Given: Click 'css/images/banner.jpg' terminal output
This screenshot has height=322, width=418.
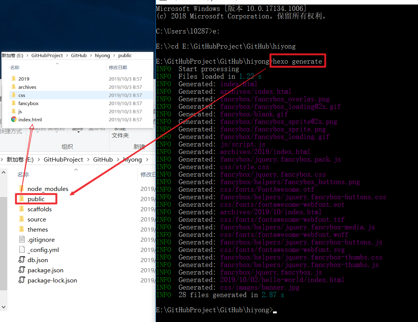Looking at the screenshot, I should 260,287.
